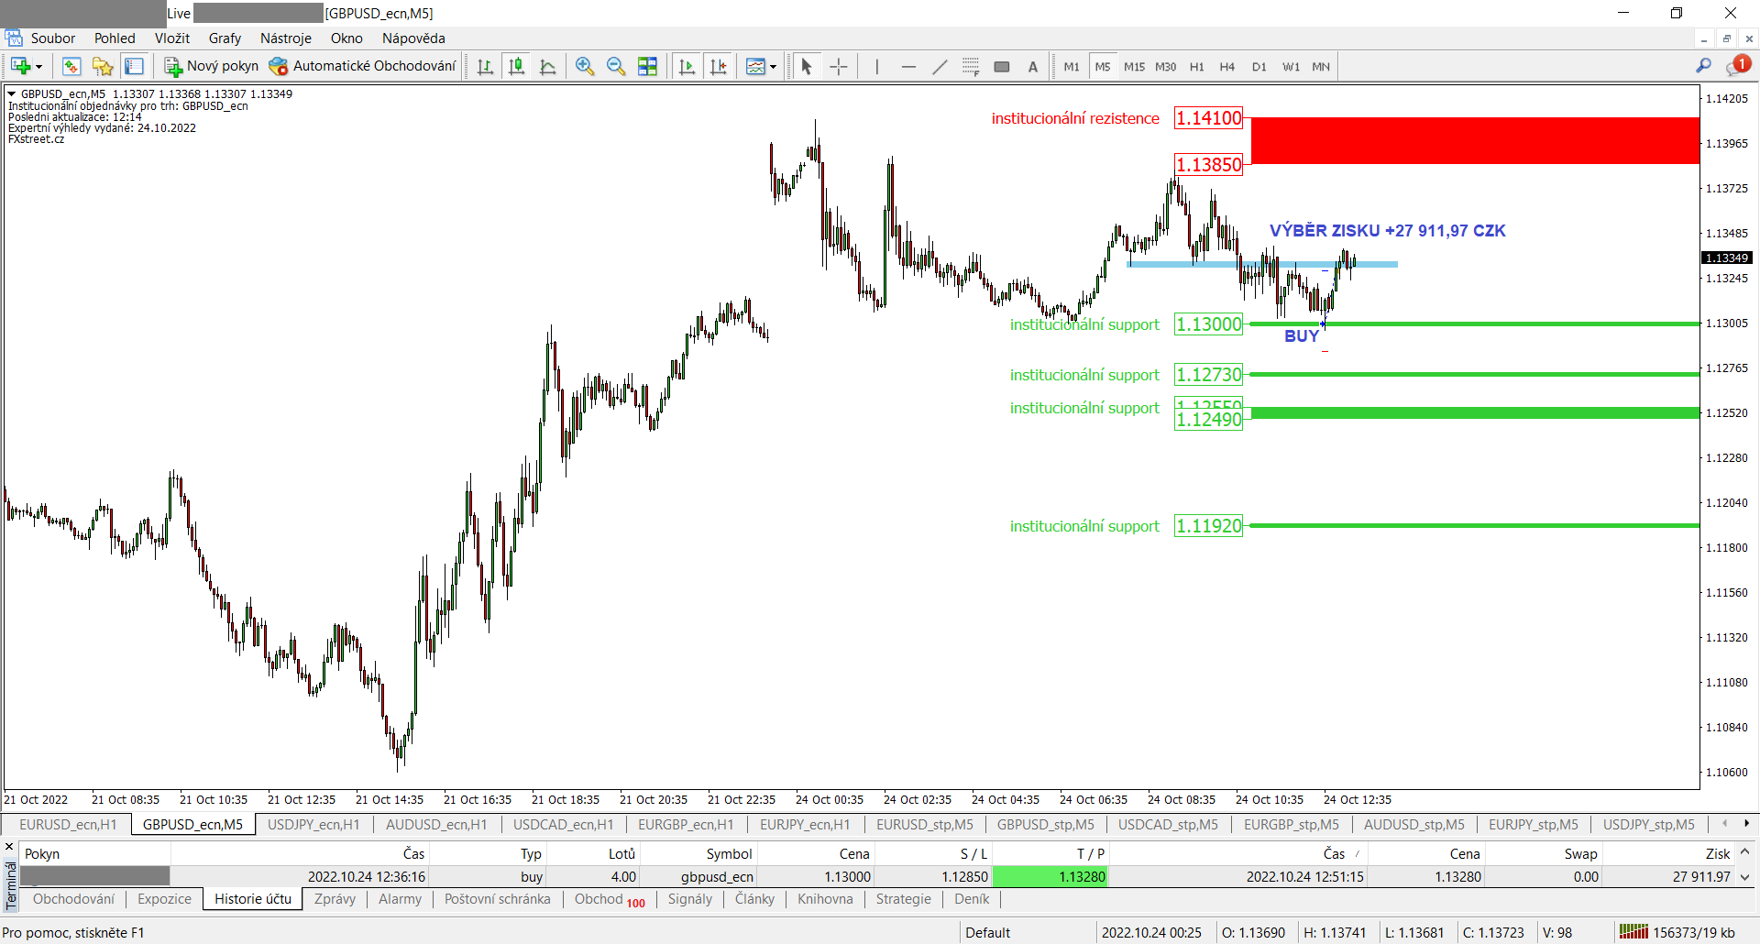Switch to EURGBP_ecn,H1 chart tab
Image resolution: width=1760 pixels, height=944 pixels.
point(686,824)
